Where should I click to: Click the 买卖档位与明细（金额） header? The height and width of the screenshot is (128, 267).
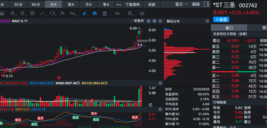click(230, 34)
